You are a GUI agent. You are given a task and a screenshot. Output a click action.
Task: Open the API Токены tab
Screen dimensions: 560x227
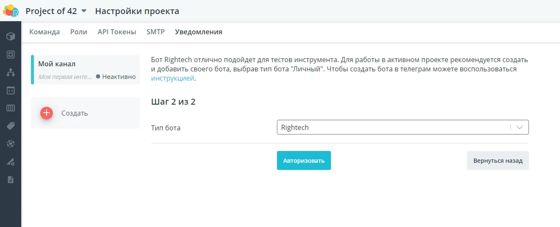[x=117, y=32]
